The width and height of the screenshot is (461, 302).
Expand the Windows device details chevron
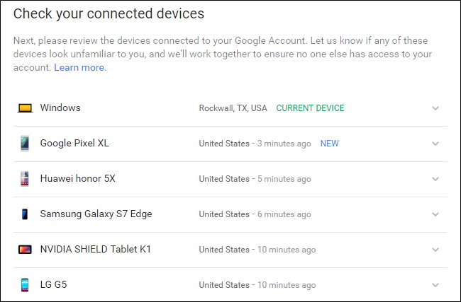tap(435, 108)
